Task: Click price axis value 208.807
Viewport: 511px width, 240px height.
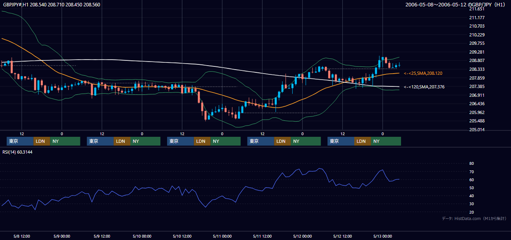Action: tap(477, 60)
